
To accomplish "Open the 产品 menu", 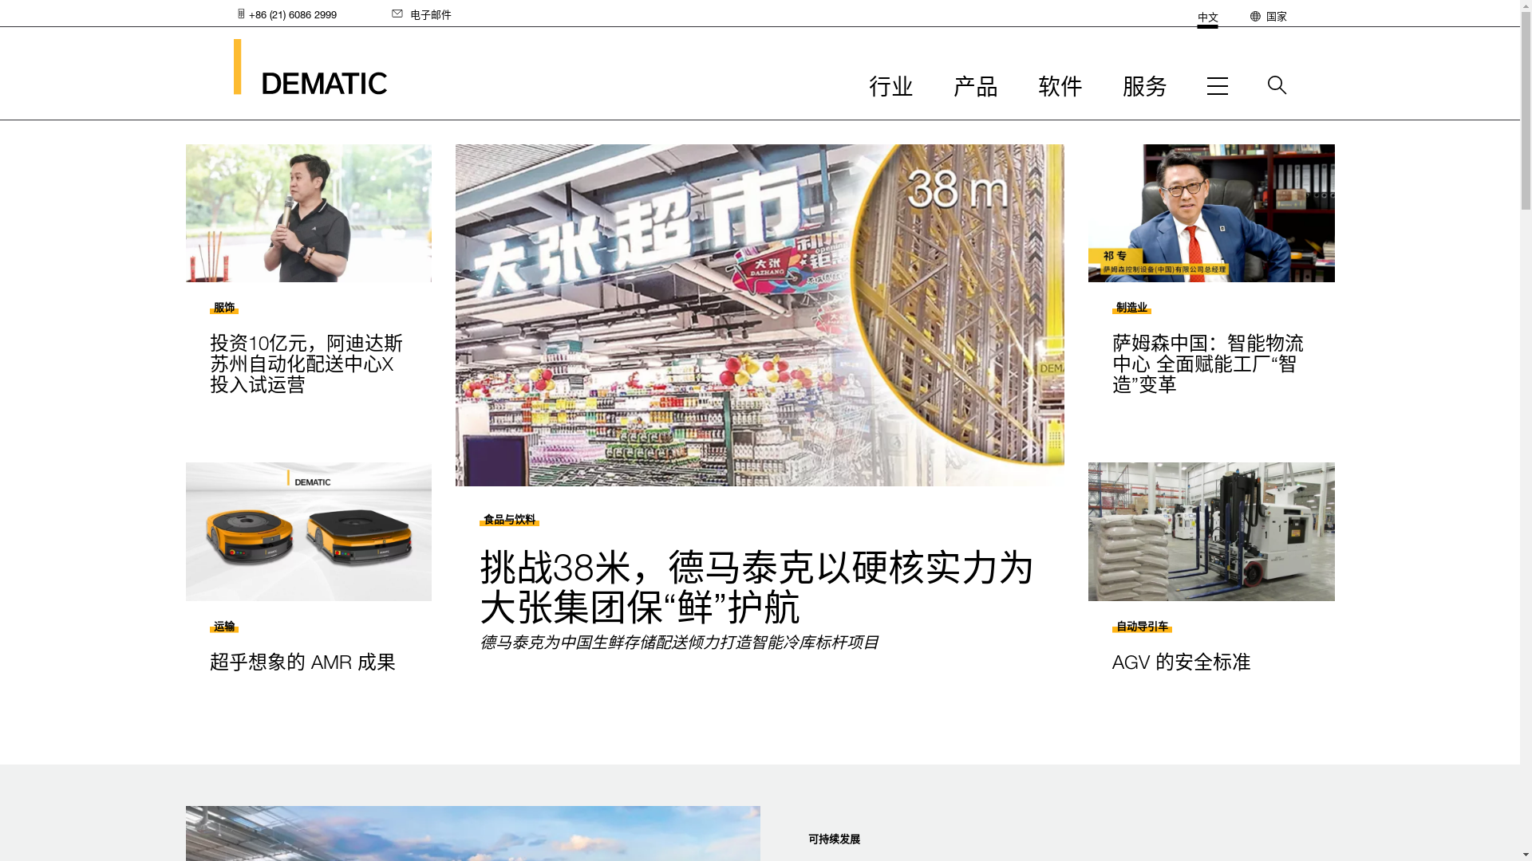I will click(975, 86).
